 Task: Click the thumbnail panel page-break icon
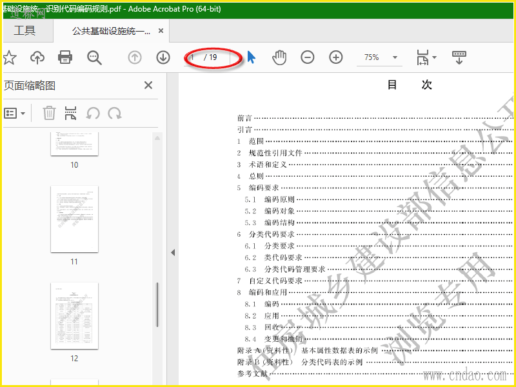[70, 114]
